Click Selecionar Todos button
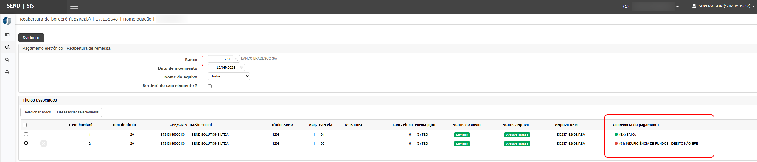The image size is (757, 162). tap(37, 112)
